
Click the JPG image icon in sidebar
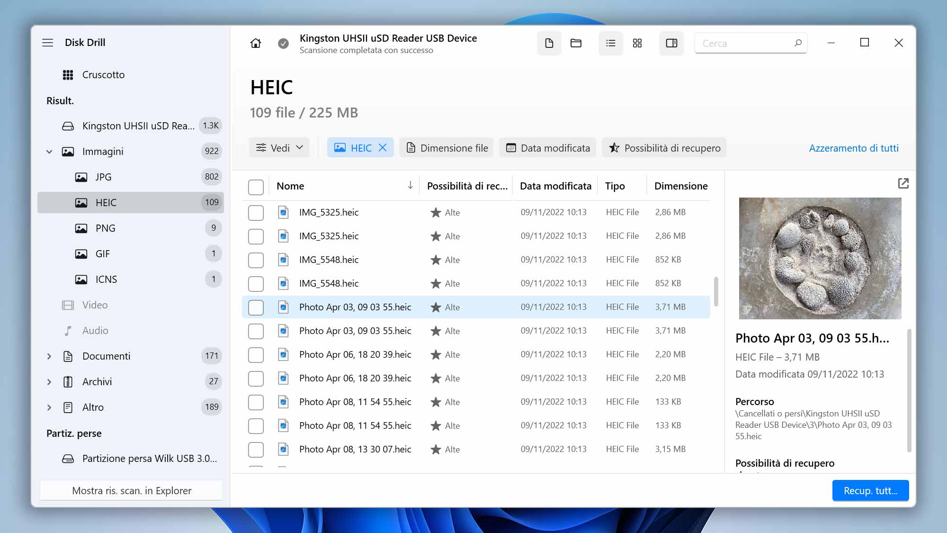click(x=81, y=177)
